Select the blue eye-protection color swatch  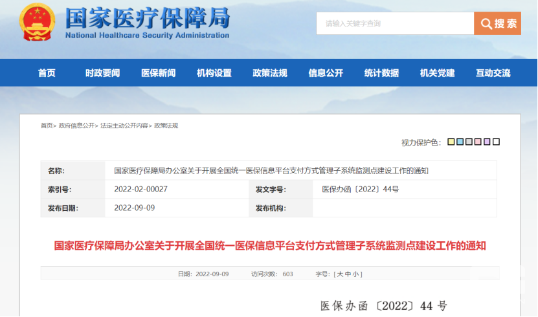pos(460,142)
